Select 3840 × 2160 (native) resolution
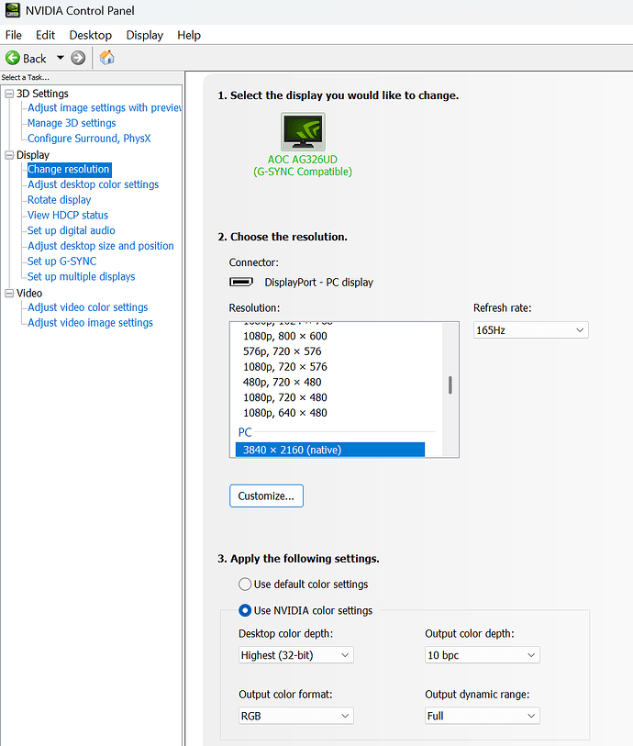Viewport: 633px width, 746px height. (330, 450)
